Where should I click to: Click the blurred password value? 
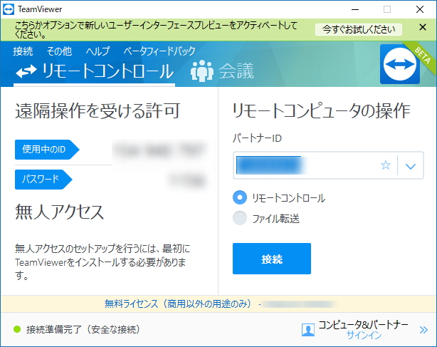coord(188,180)
